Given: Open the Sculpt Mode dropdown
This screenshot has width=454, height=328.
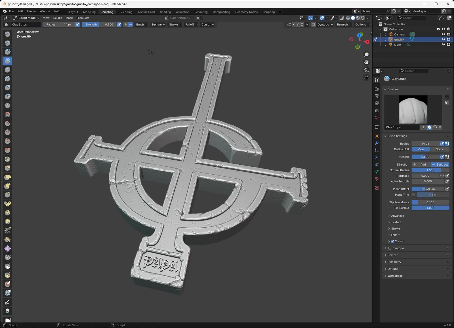Looking at the screenshot, I should point(26,18).
